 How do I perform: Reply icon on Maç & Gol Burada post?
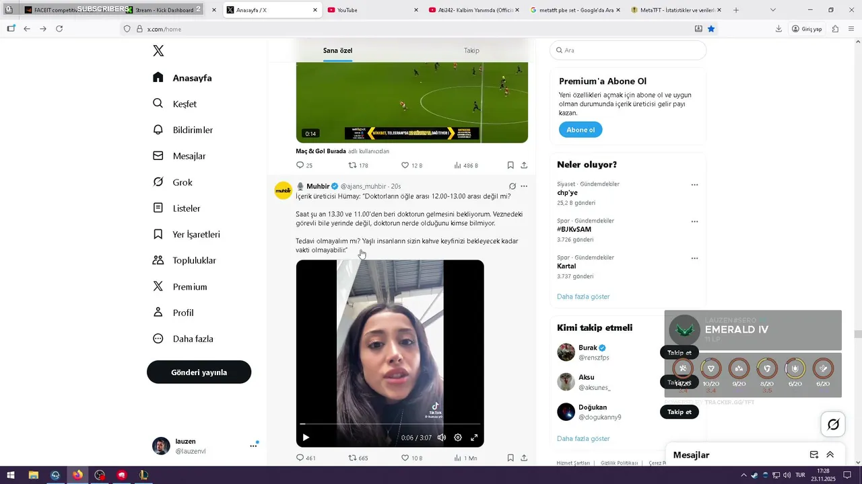pyautogui.click(x=300, y=165)
